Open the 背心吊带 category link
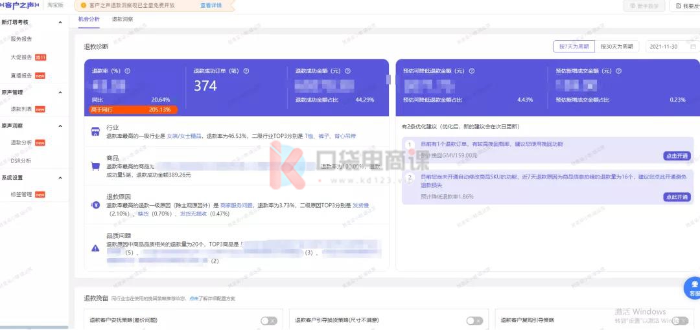The height and width of the screenshot is (330, 700). pos(345,136)
